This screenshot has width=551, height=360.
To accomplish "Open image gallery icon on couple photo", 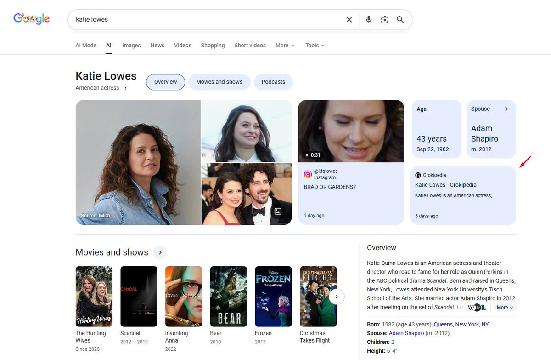I will [278, 211].
